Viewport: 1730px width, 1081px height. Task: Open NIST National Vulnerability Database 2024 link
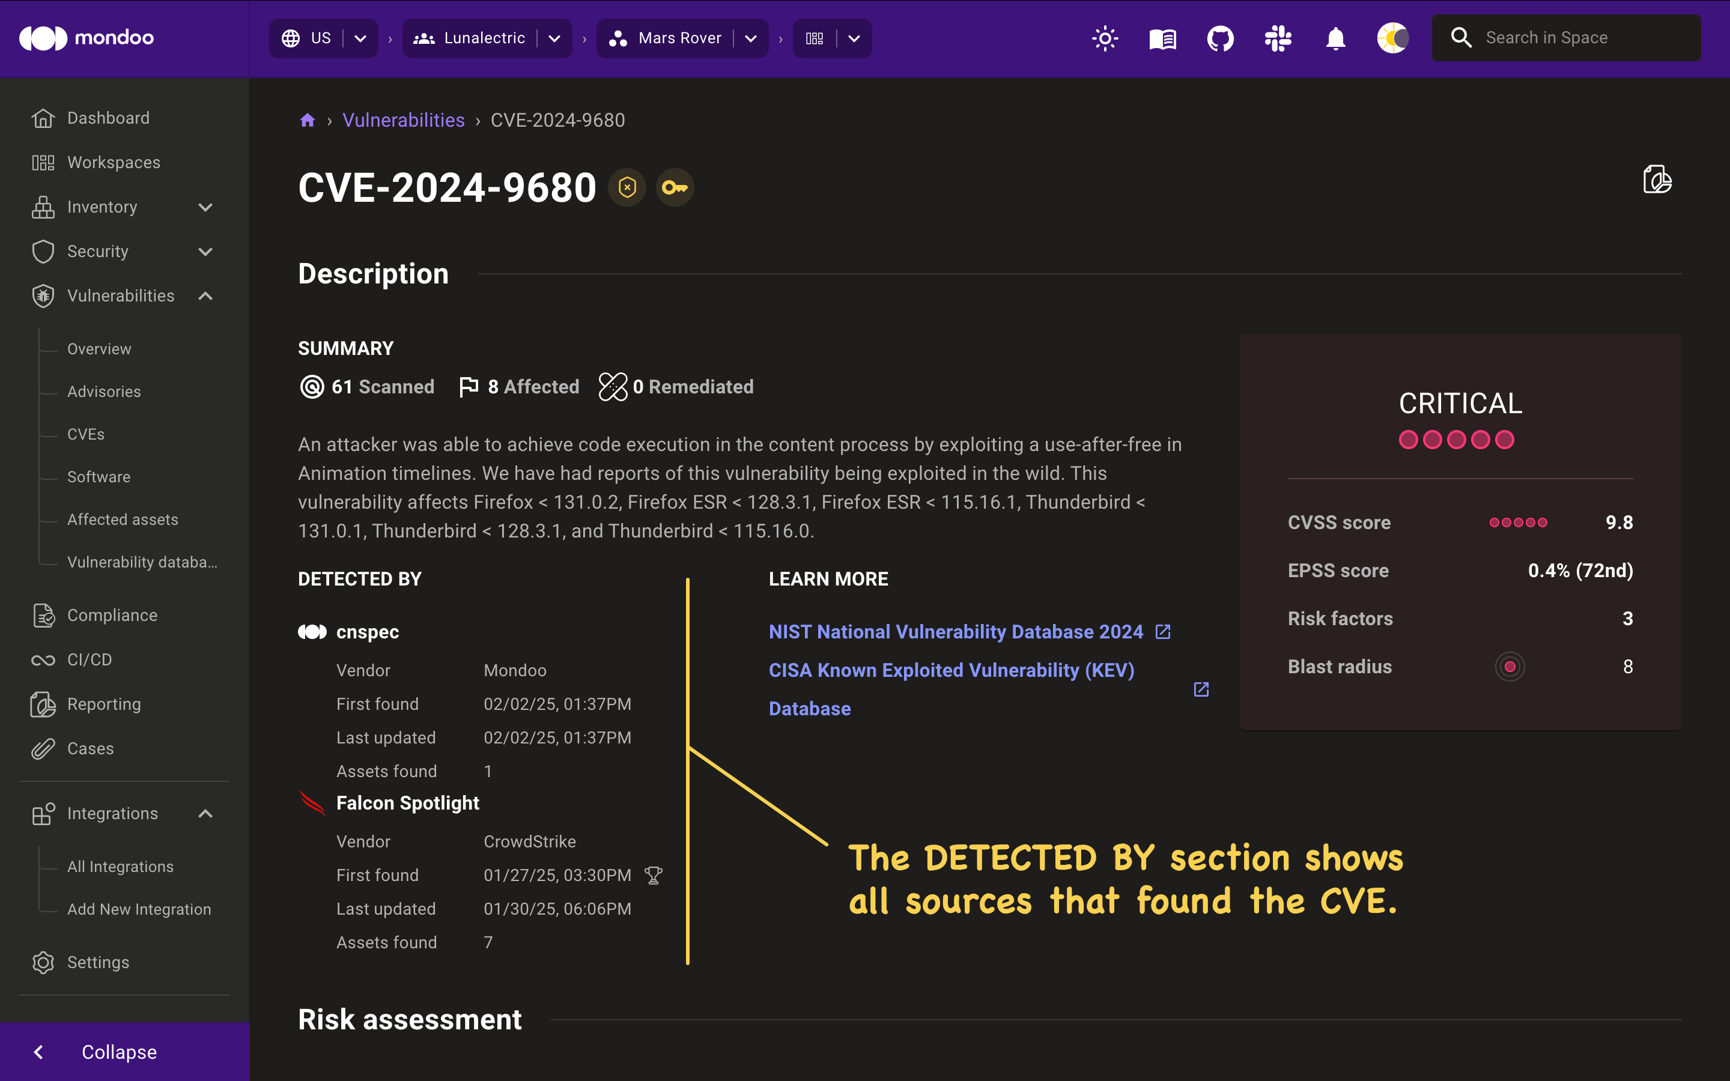point(971,630)
